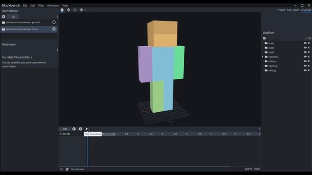The image size is (312, 175).
Task: Select the Move tool in toolbar
Action: click(68, 10)
